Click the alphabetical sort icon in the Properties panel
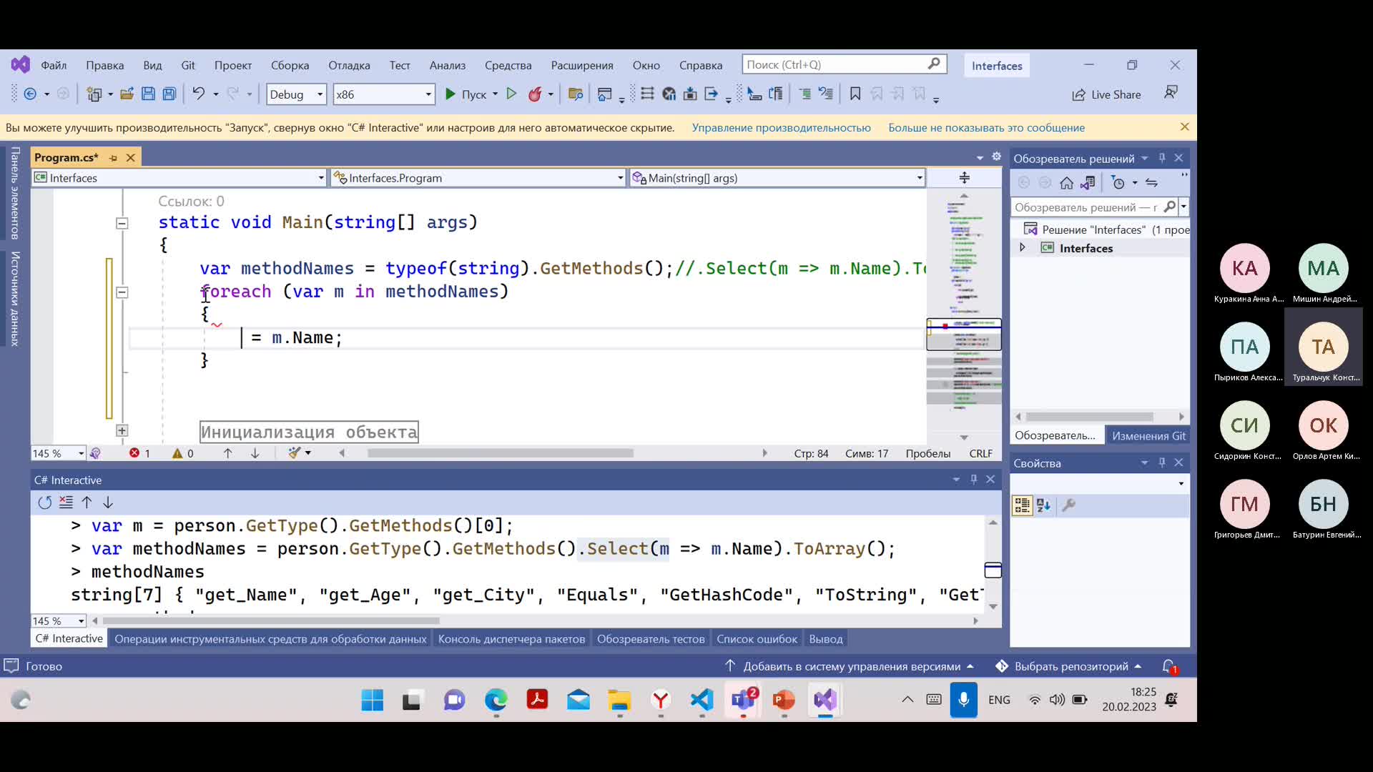Viewport: 1373px width, 772px height. [x=1044, y=505]
